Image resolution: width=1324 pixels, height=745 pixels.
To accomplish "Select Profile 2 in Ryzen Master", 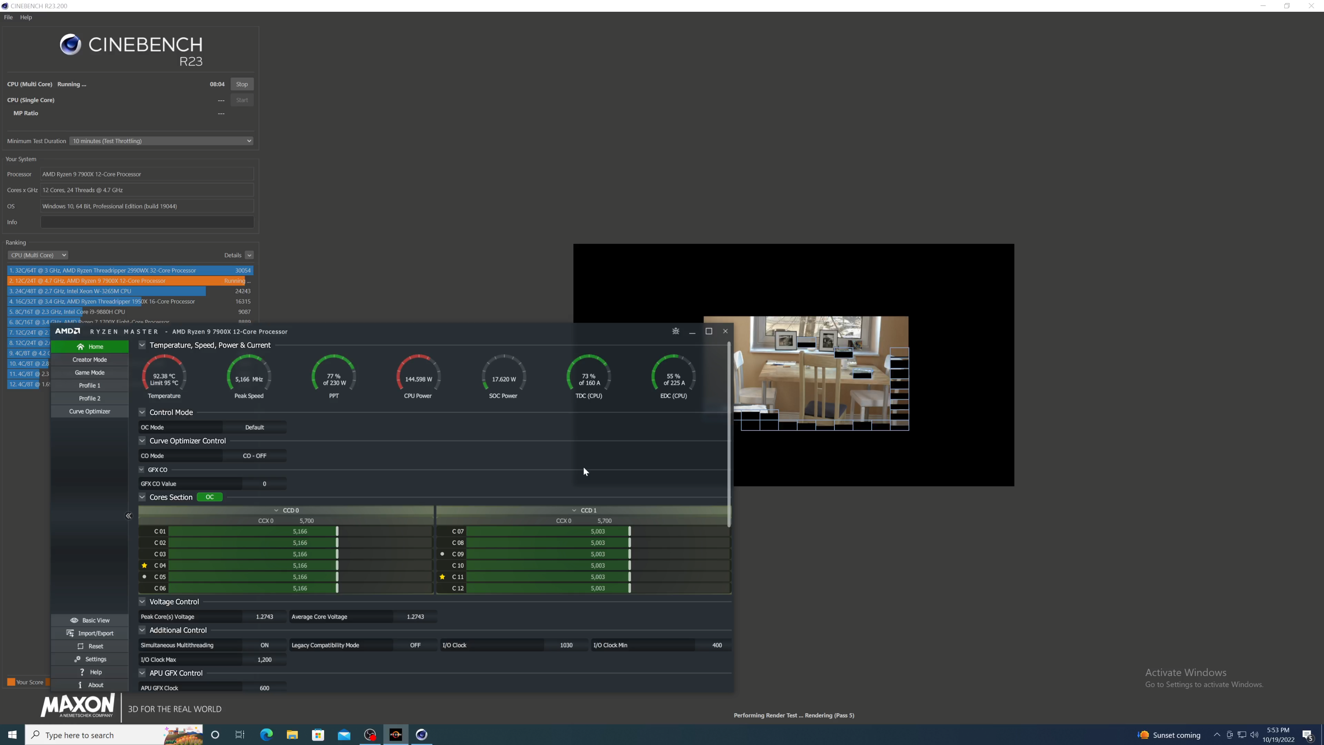I will (x=89, y=398).
